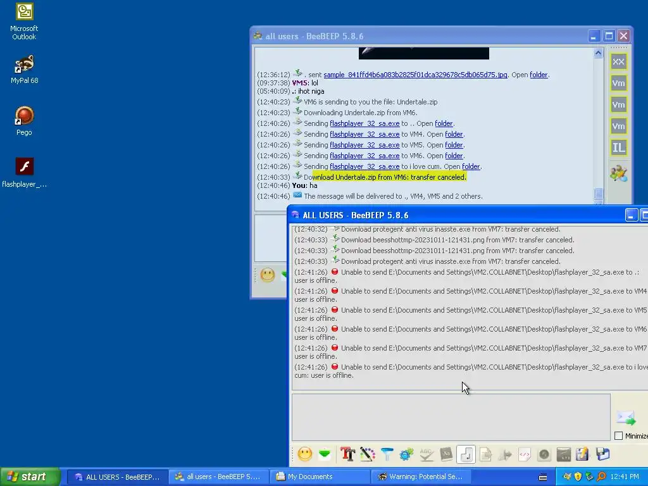Open the sample_841ffd4b6a083b...jpg link
This screenshot has height=486, width=648.
415,75
